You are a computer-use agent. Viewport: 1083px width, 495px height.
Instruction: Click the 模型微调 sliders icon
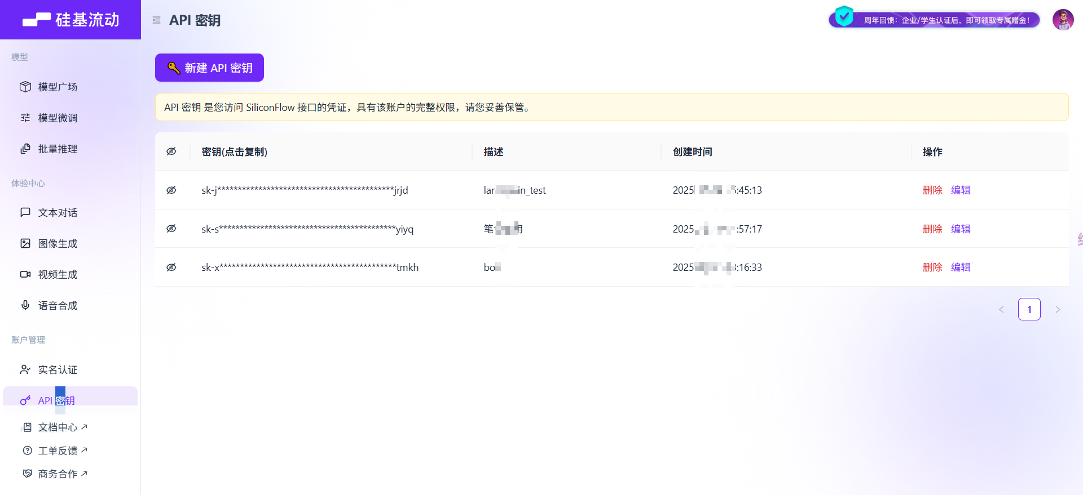(25, 118)
